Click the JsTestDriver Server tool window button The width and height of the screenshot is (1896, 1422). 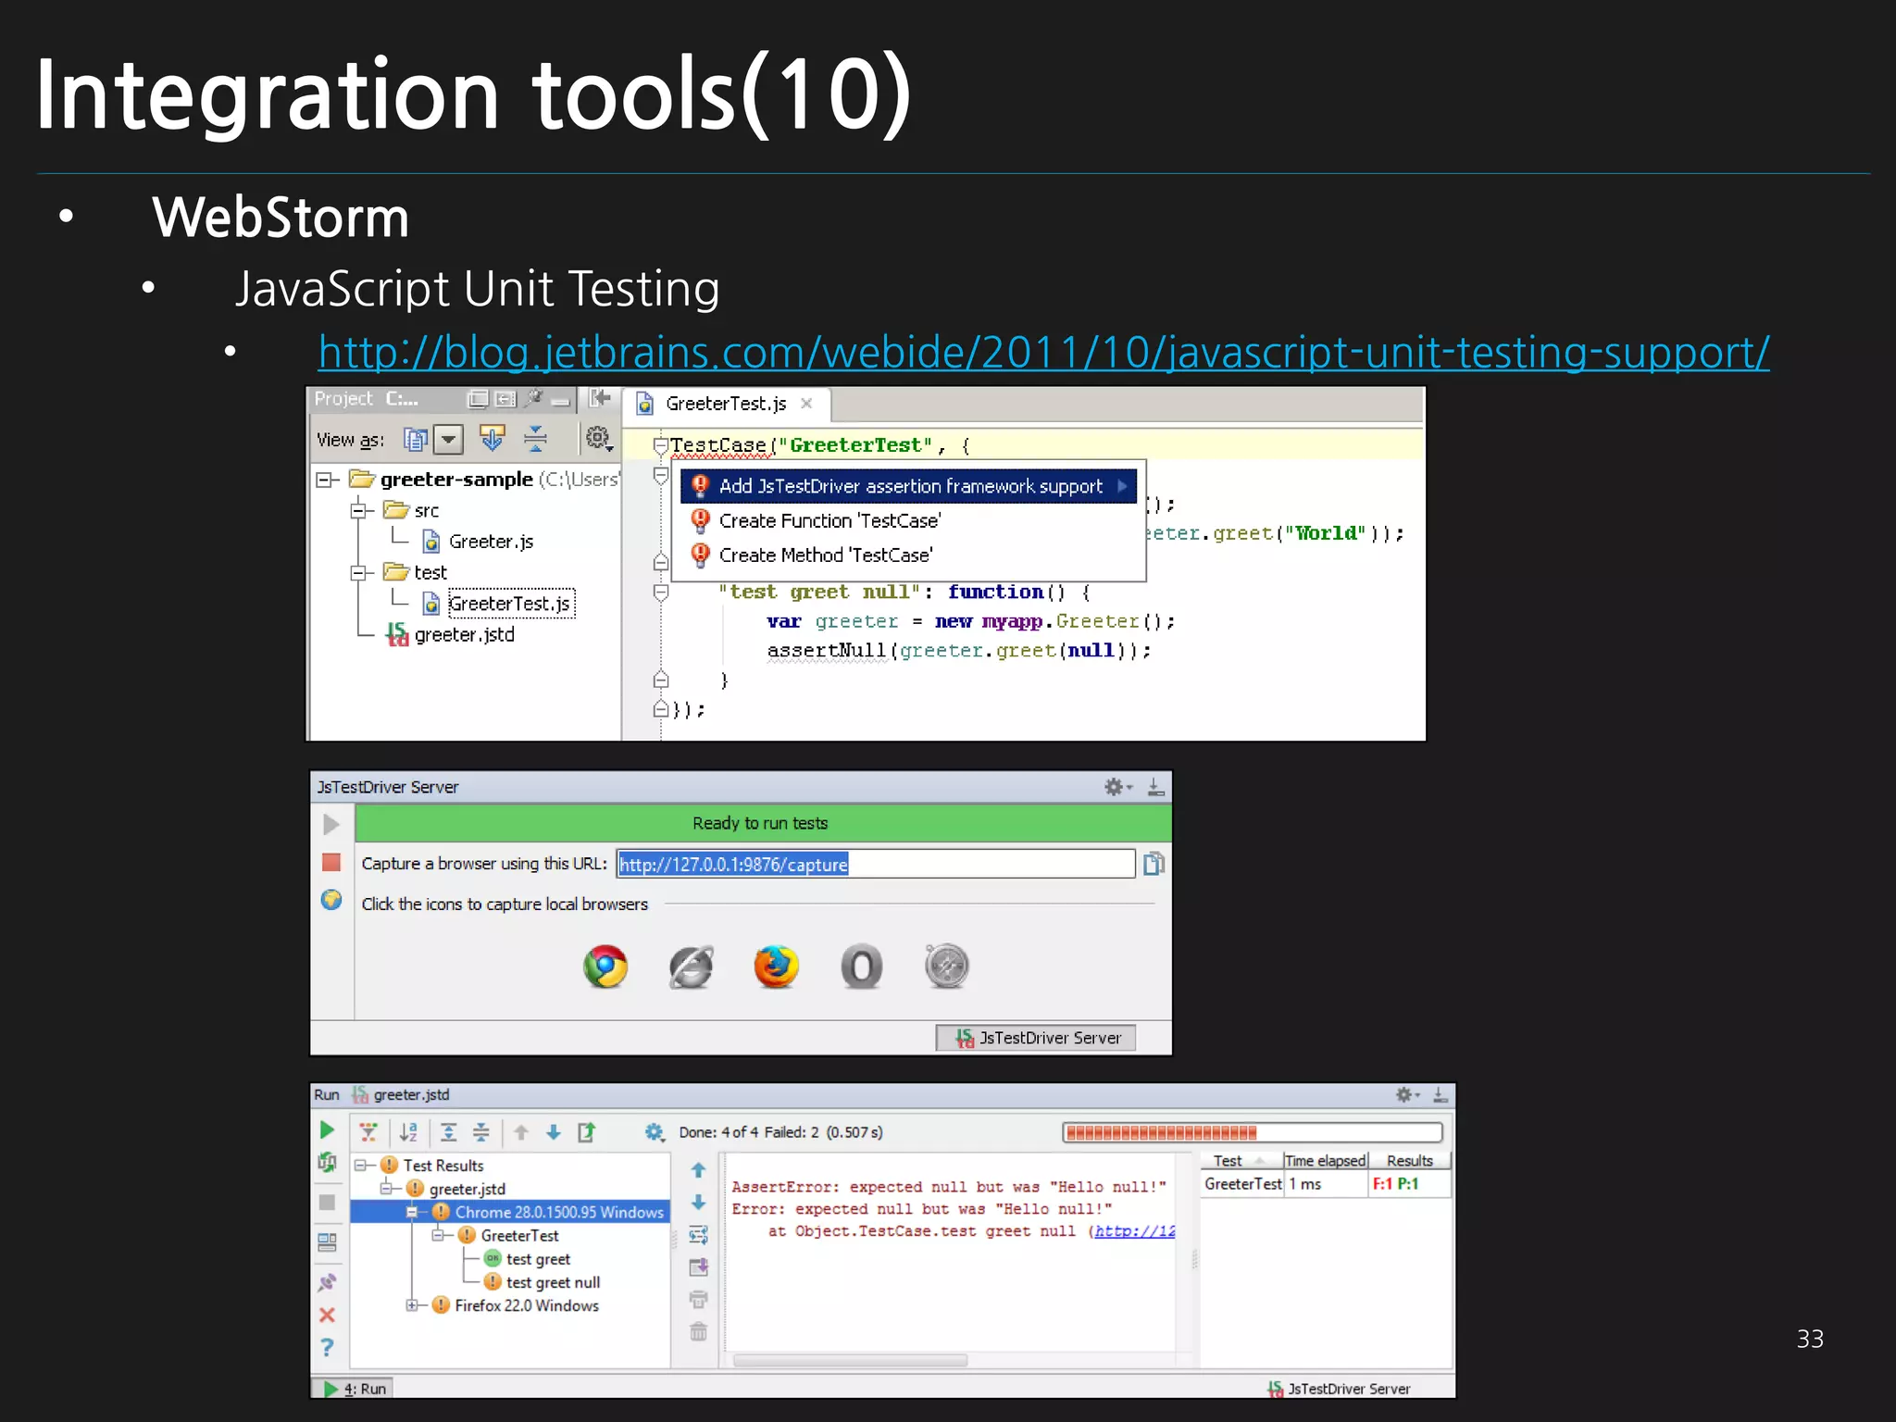point(1036,1038)
